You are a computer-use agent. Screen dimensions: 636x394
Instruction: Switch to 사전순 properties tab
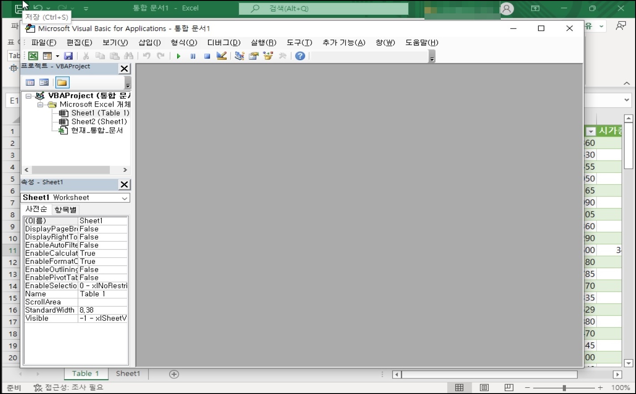36,209
